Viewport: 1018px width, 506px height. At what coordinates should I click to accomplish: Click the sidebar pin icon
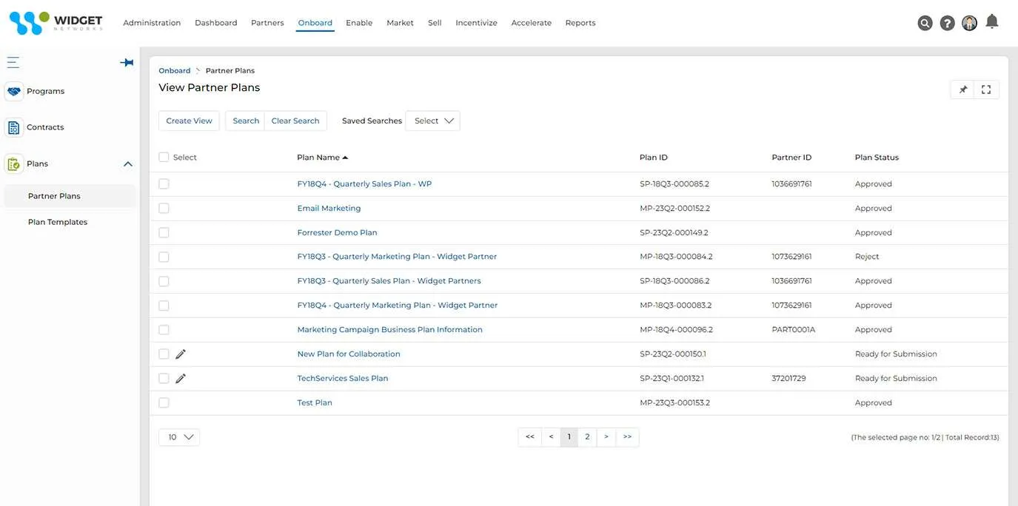coord(127,63)
